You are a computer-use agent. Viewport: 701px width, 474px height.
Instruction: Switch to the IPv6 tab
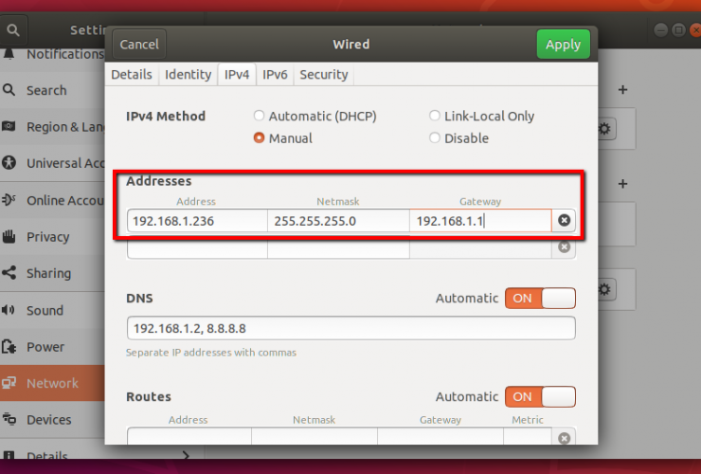tap(275, 75)
